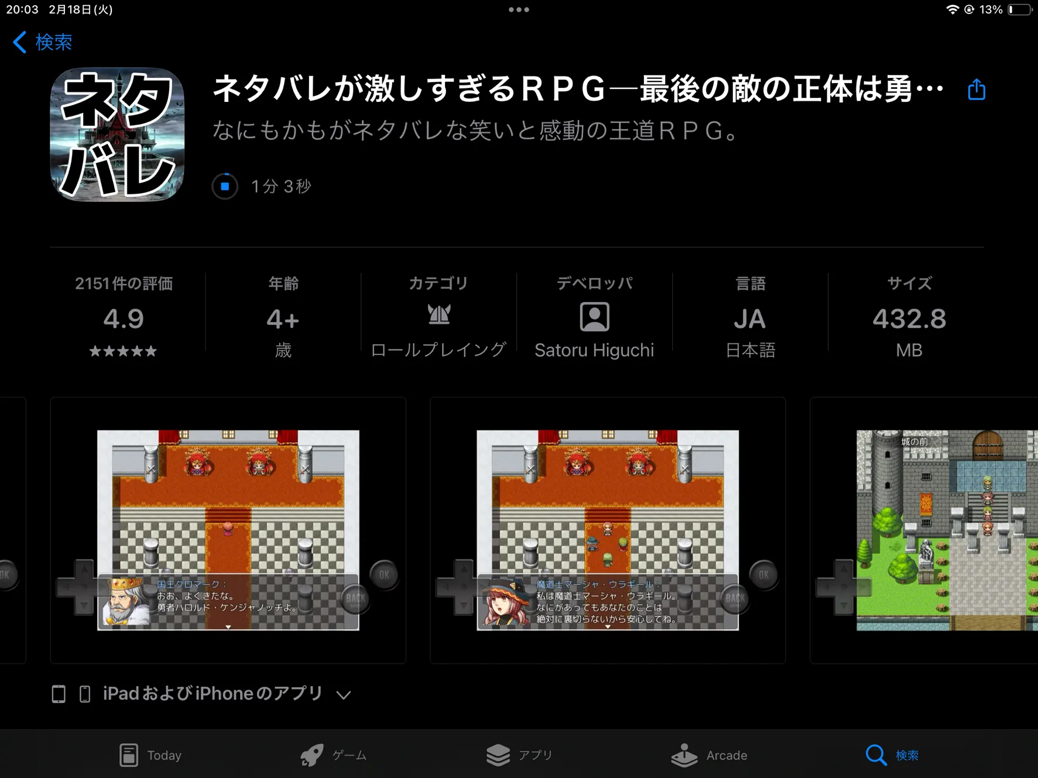Screen dimensions: 1038x778
Task: Tap the orientation lock status icon
Action: pos(969,9)
